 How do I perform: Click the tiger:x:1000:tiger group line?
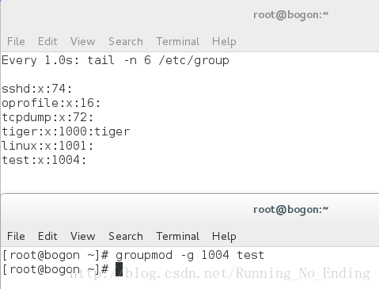[x=66, y=131]
